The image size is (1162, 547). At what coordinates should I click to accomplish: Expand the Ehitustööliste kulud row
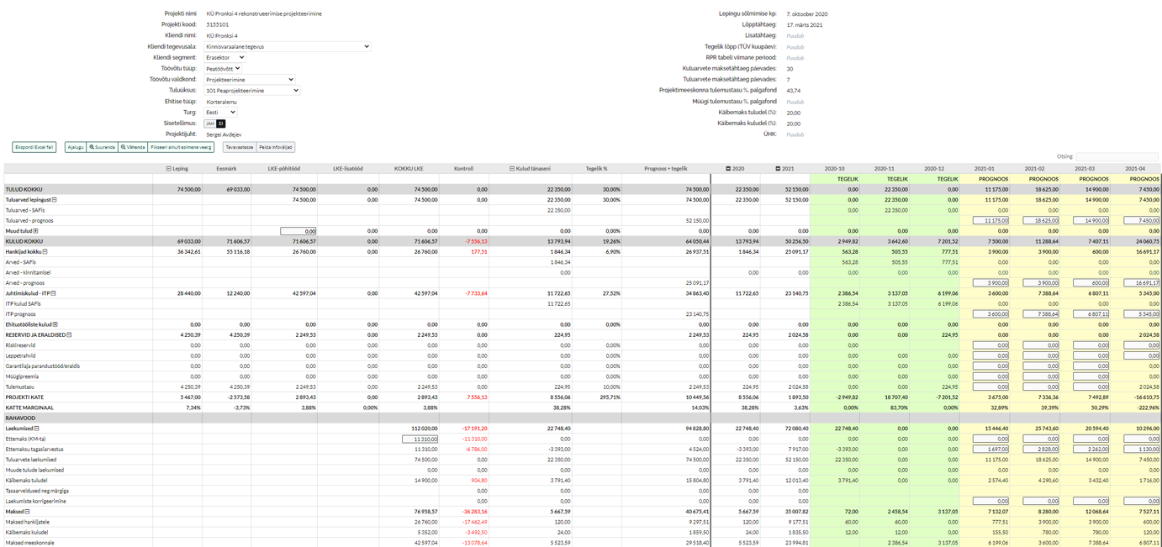(x=55, y=324)
